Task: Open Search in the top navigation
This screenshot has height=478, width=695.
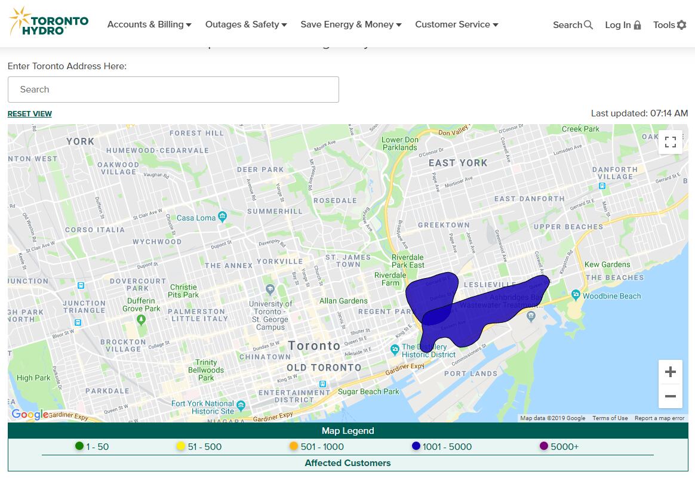Action: (573, 25)
